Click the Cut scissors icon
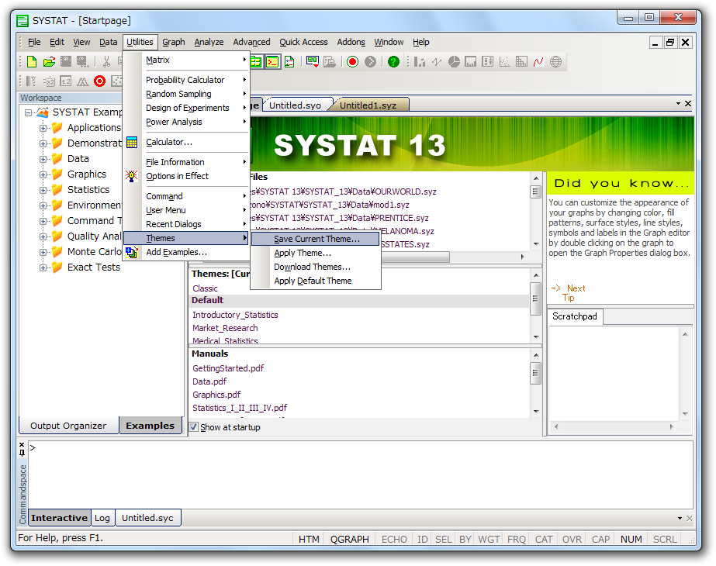716x566 pixels. coord(107,61)
